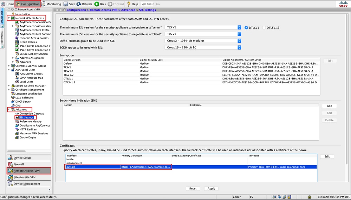Go to Home in toolbar

click(x=8, y=4)
